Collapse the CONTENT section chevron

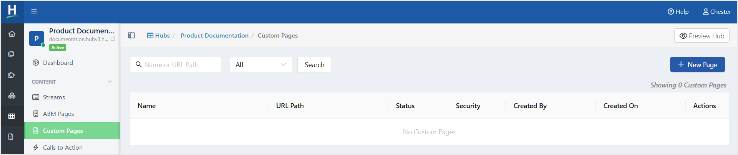click(x=110, y=81)
